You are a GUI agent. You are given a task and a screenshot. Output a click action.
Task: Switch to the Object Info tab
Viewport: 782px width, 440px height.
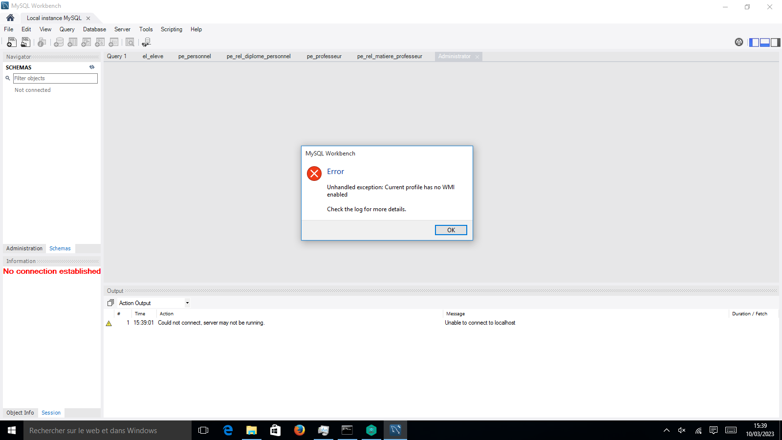coord(20,413)
